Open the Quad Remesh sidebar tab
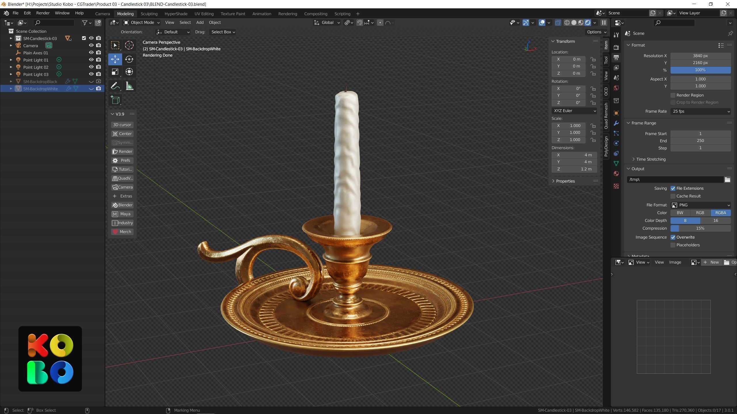 tap(606, 116)
